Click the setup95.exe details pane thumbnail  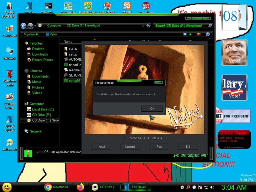(28, 153)
